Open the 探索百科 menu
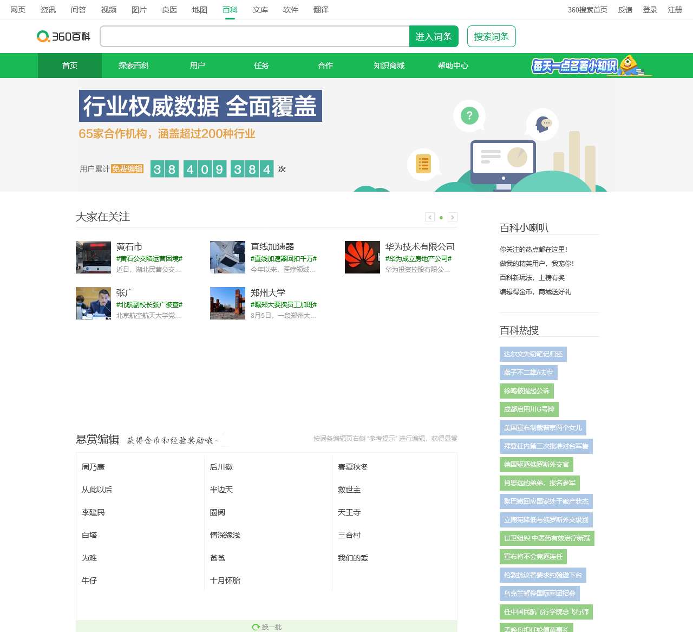 click(x=133, y=66)
